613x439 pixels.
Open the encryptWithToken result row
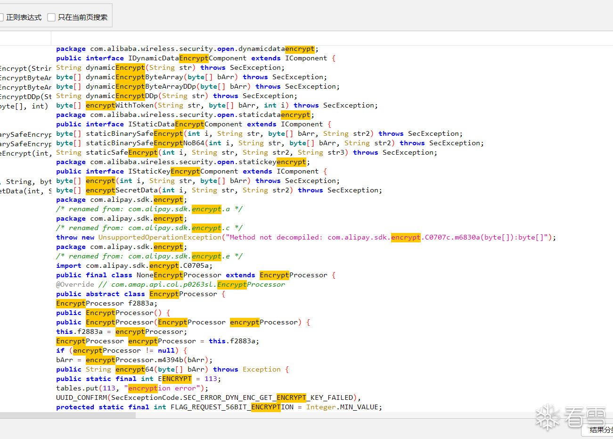(x=217, y=106)
